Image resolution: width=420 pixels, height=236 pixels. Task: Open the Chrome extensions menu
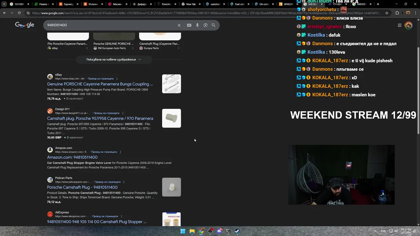pyautogui.click(x=397, y=13)
